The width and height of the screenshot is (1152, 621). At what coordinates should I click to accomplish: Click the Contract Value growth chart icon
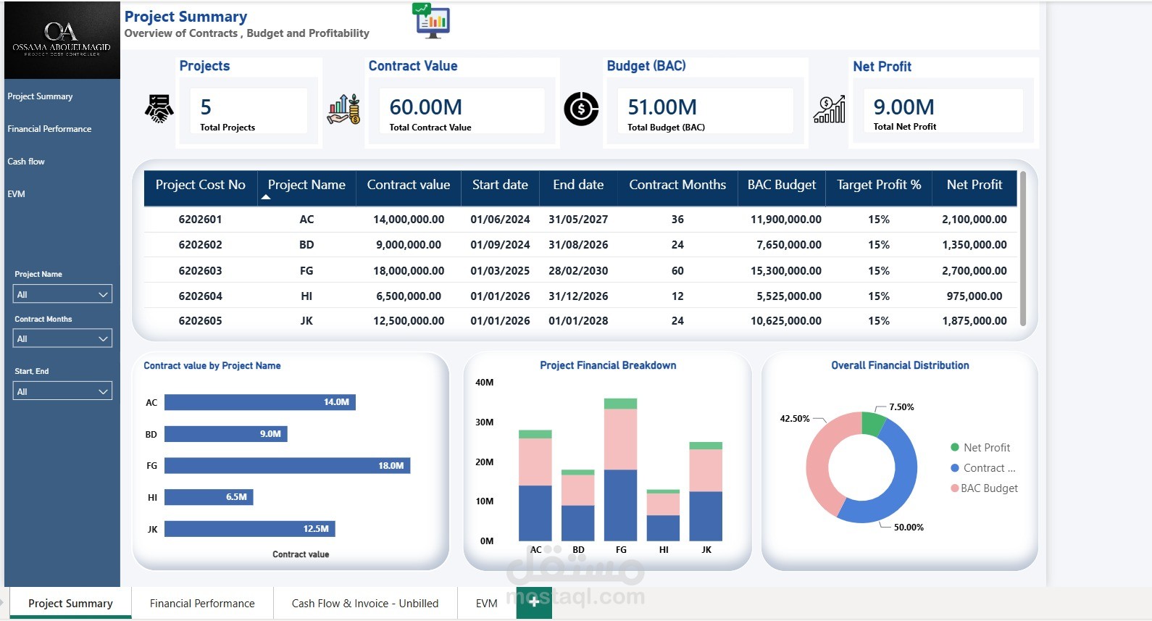pyautogui.click(x=344, y=109)
